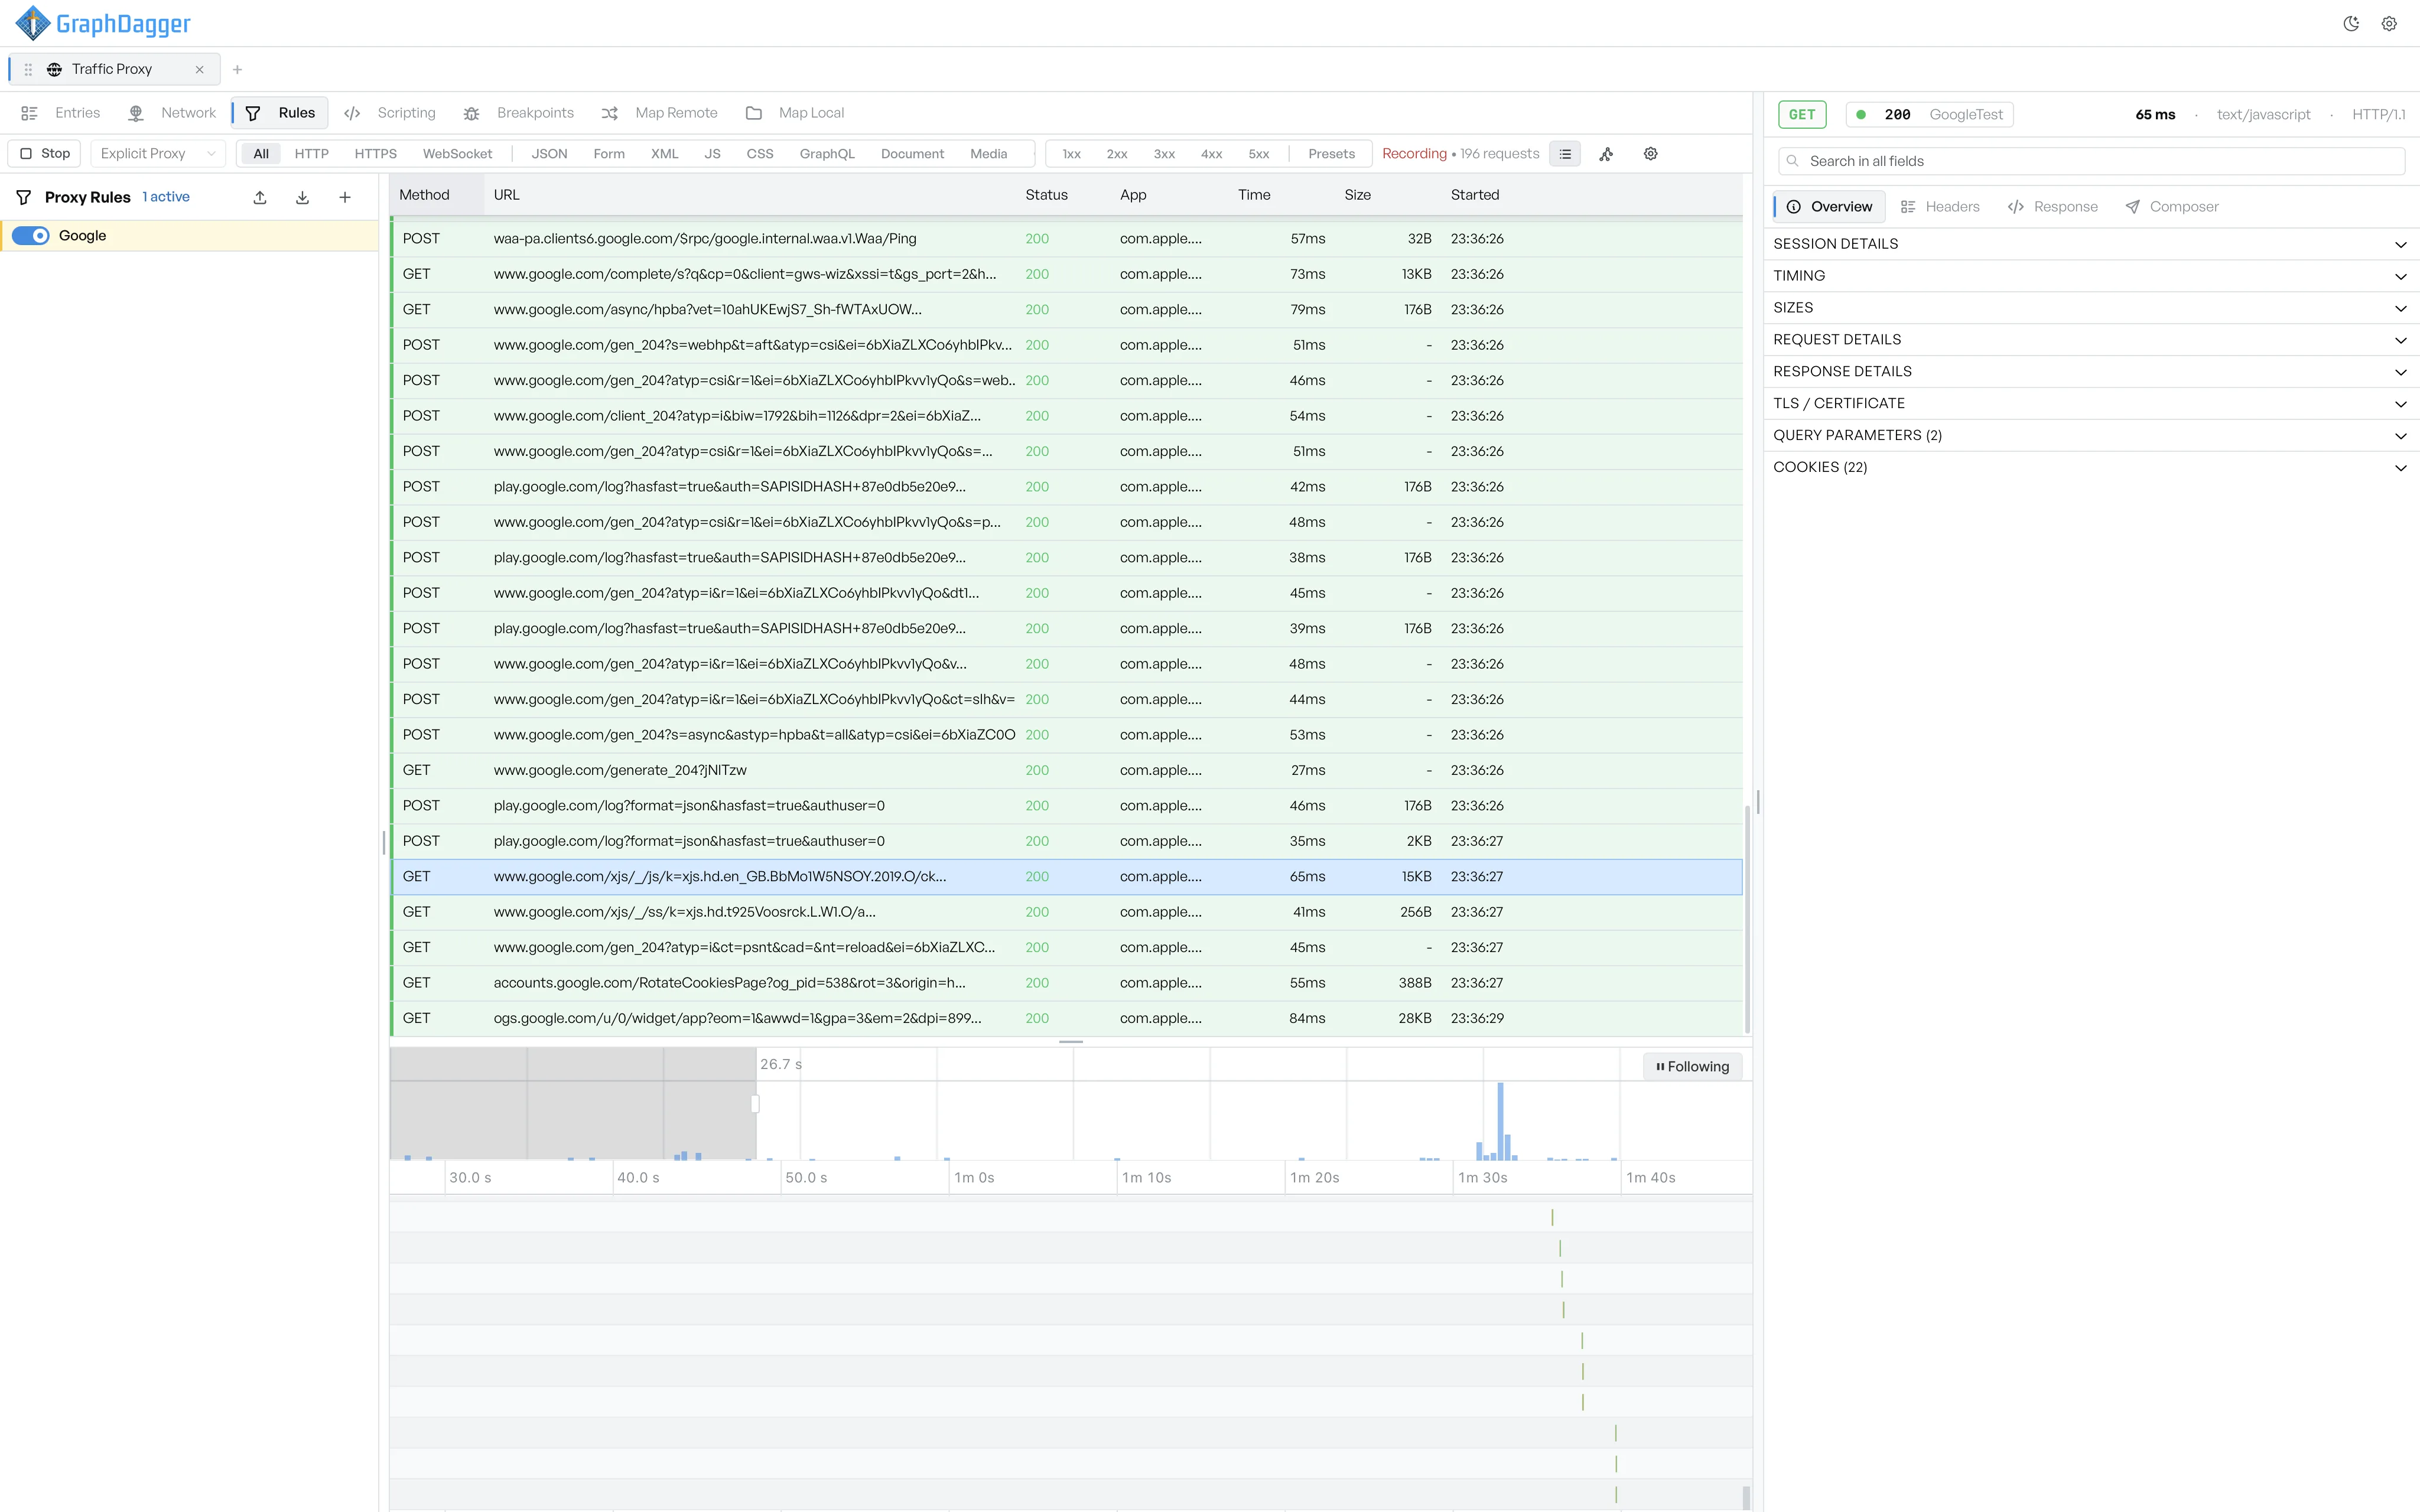The width and height of the screenshot is (2420, 1512).
Task: Sort by the Status column
Action: pyautogui.click(x=1046, y=195)
